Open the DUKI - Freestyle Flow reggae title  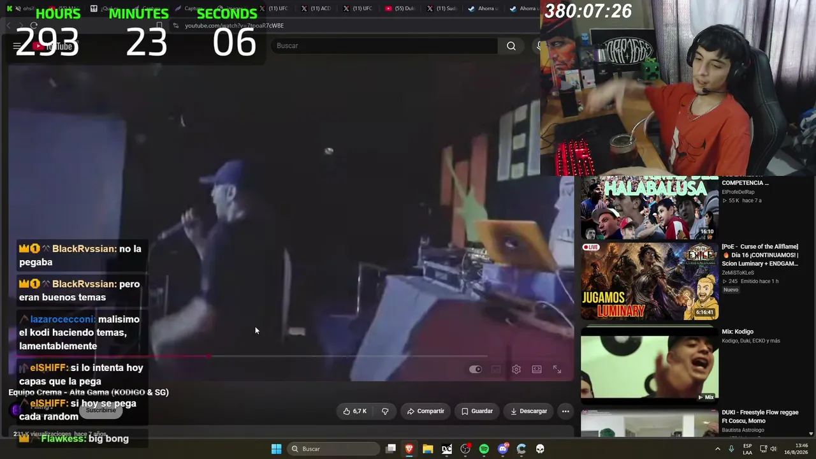point(760,416)
